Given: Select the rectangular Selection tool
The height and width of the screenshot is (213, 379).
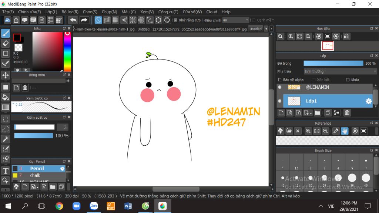Looking at the screenshot, I should coord(6,119).
